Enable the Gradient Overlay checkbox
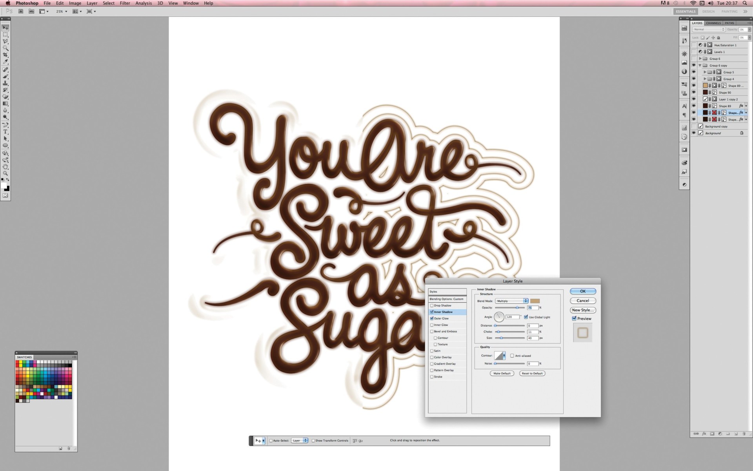The height and width of the screenshot is (471, 753). coord(432,363)
